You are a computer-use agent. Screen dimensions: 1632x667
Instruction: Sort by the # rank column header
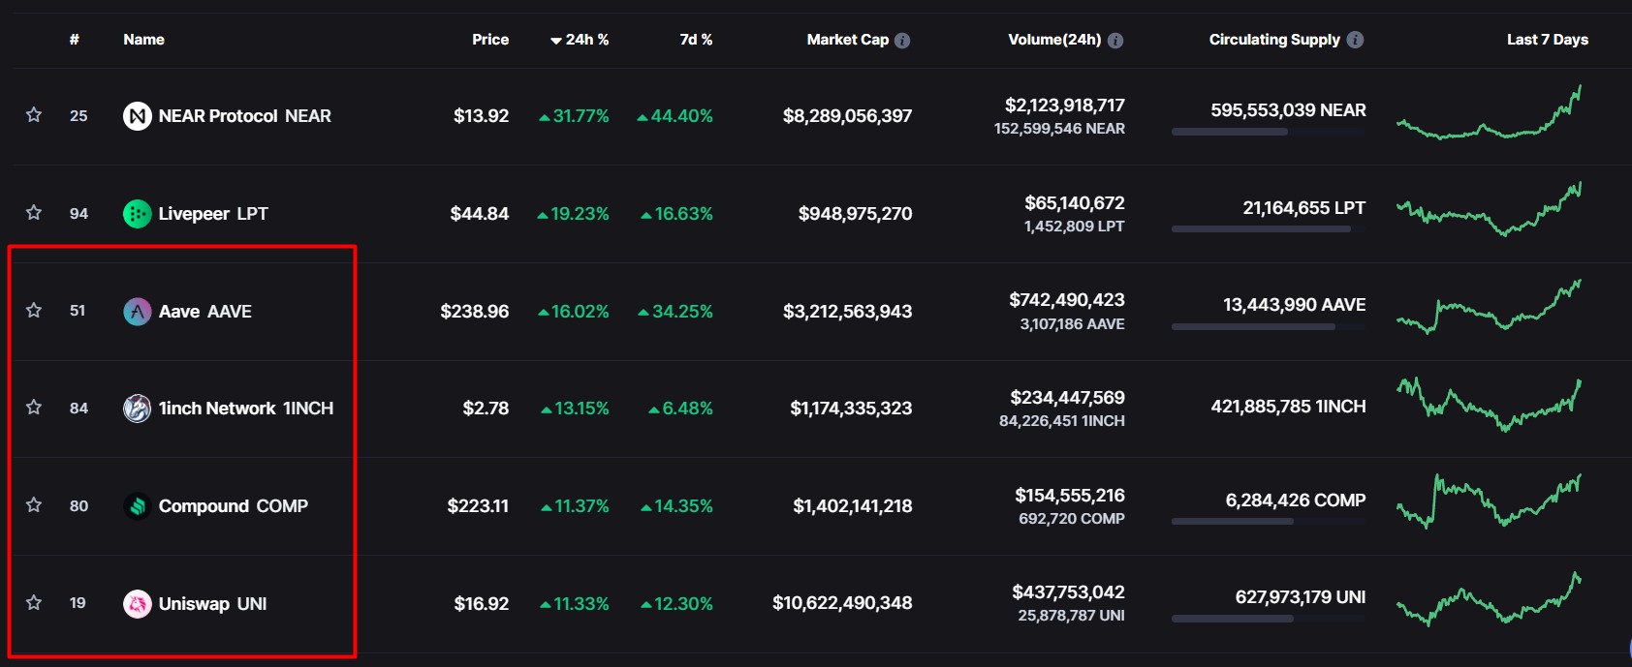click(75, 40)
